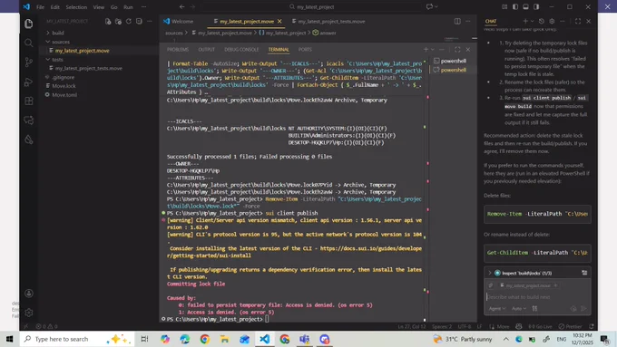Viewport: 617px width, 347px height.
Task: Open the Windows Start menu
Action: tap(9, 339)
